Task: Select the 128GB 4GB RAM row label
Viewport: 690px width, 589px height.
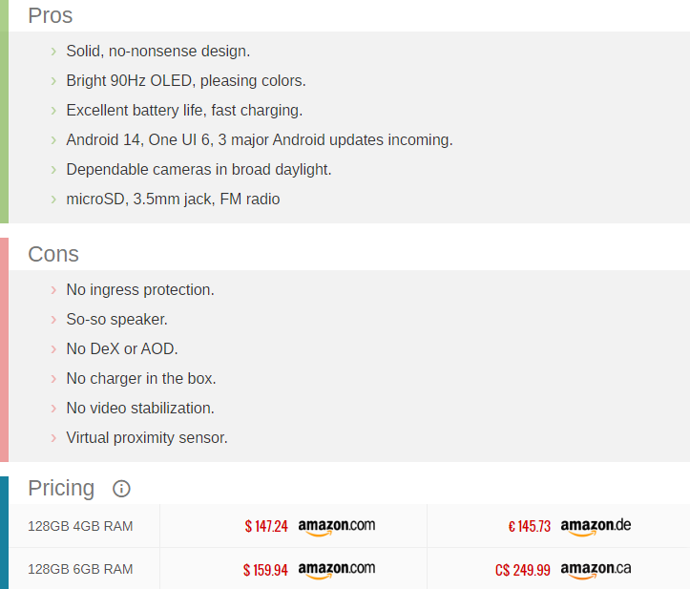Action: coord(80,527)
